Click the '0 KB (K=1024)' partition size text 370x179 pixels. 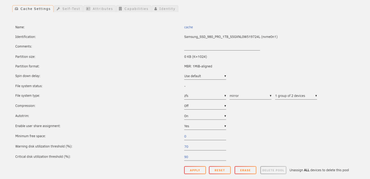point(196,57)
